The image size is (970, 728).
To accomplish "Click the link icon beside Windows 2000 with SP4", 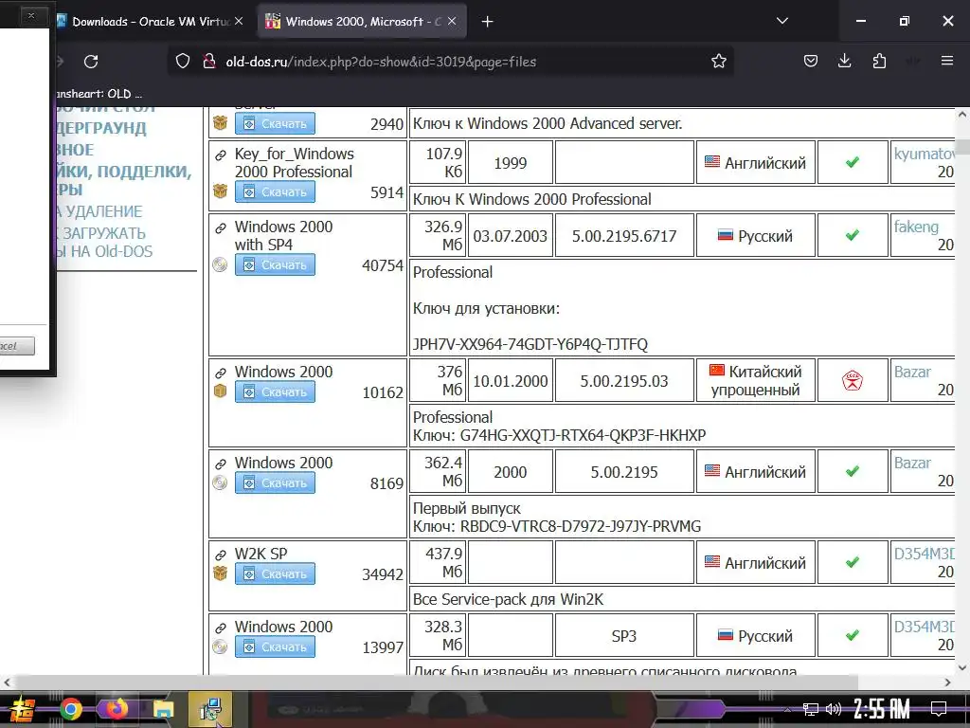I will pos(220,227).
